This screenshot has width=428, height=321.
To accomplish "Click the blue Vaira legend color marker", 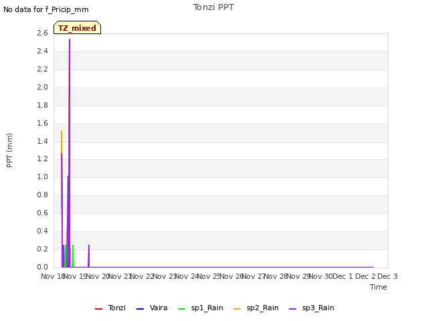I will 140,309.
